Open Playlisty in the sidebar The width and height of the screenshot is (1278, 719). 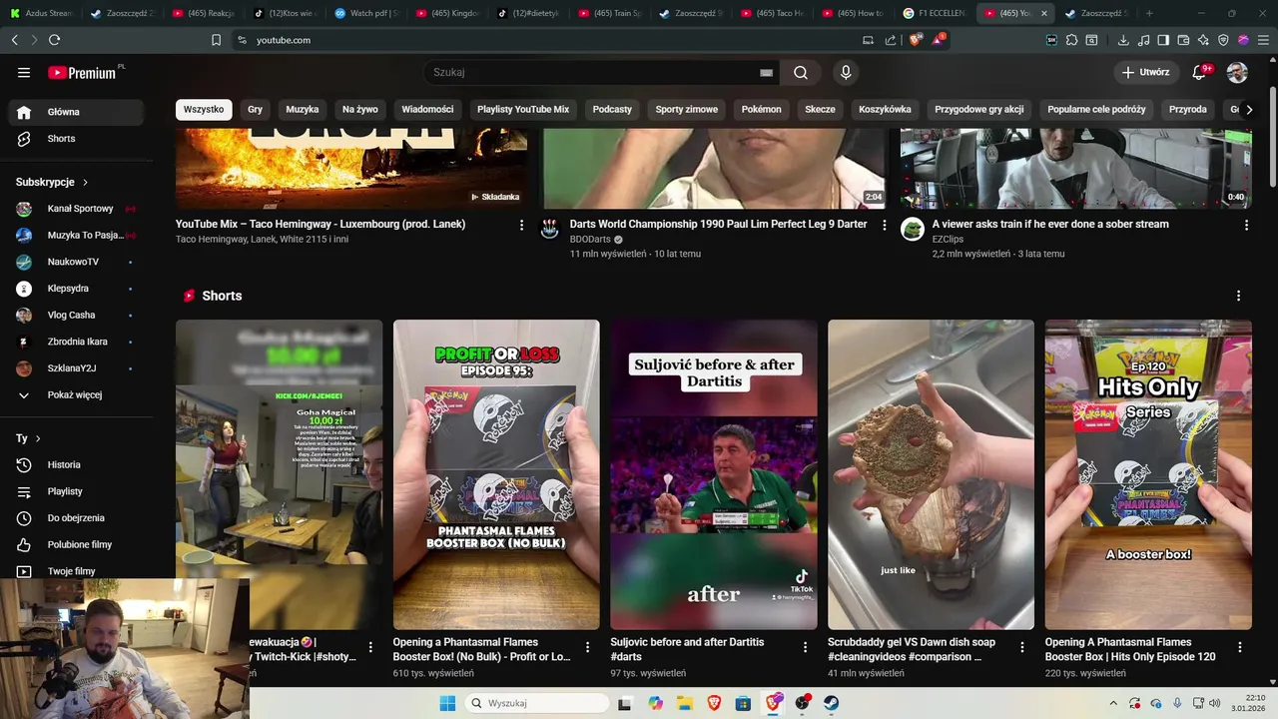(76, 491)
